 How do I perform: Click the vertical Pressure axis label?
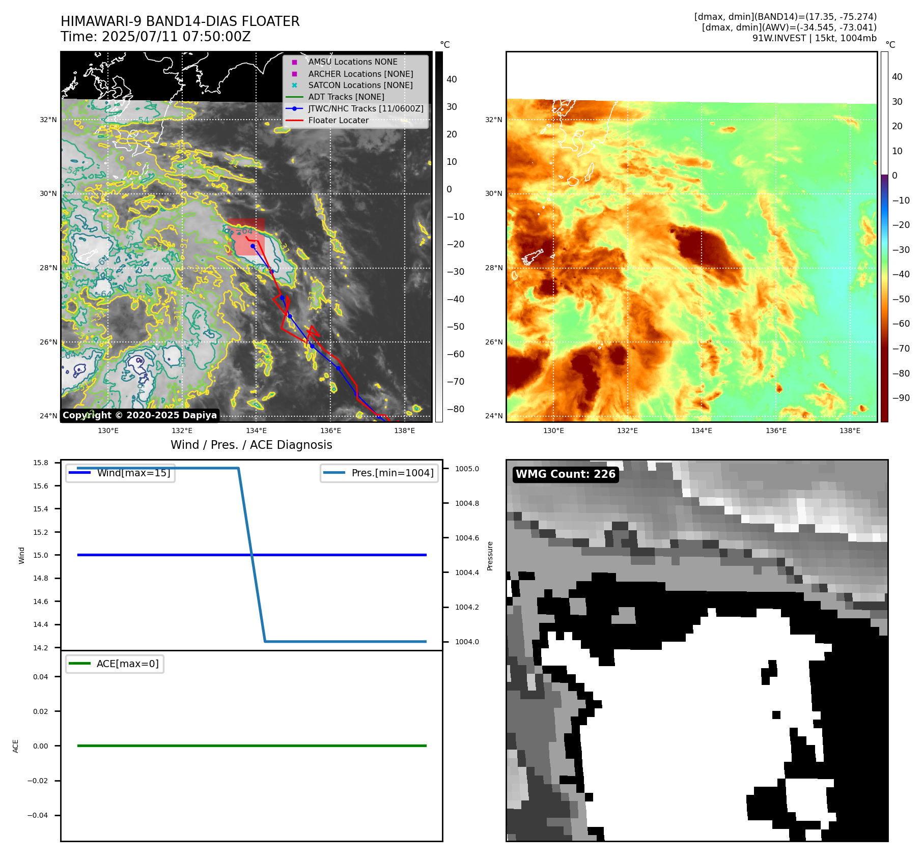[490, 556]
